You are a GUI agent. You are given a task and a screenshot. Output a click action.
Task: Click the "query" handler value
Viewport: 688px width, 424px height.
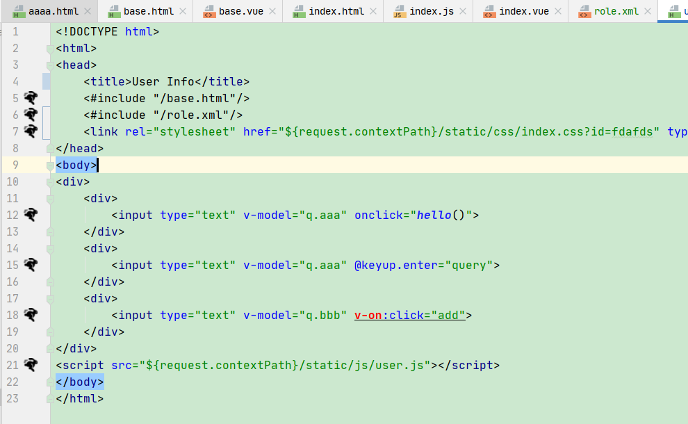pyautogui.click(x=469, y=265)
